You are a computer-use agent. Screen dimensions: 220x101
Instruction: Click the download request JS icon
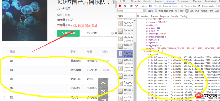120,69
